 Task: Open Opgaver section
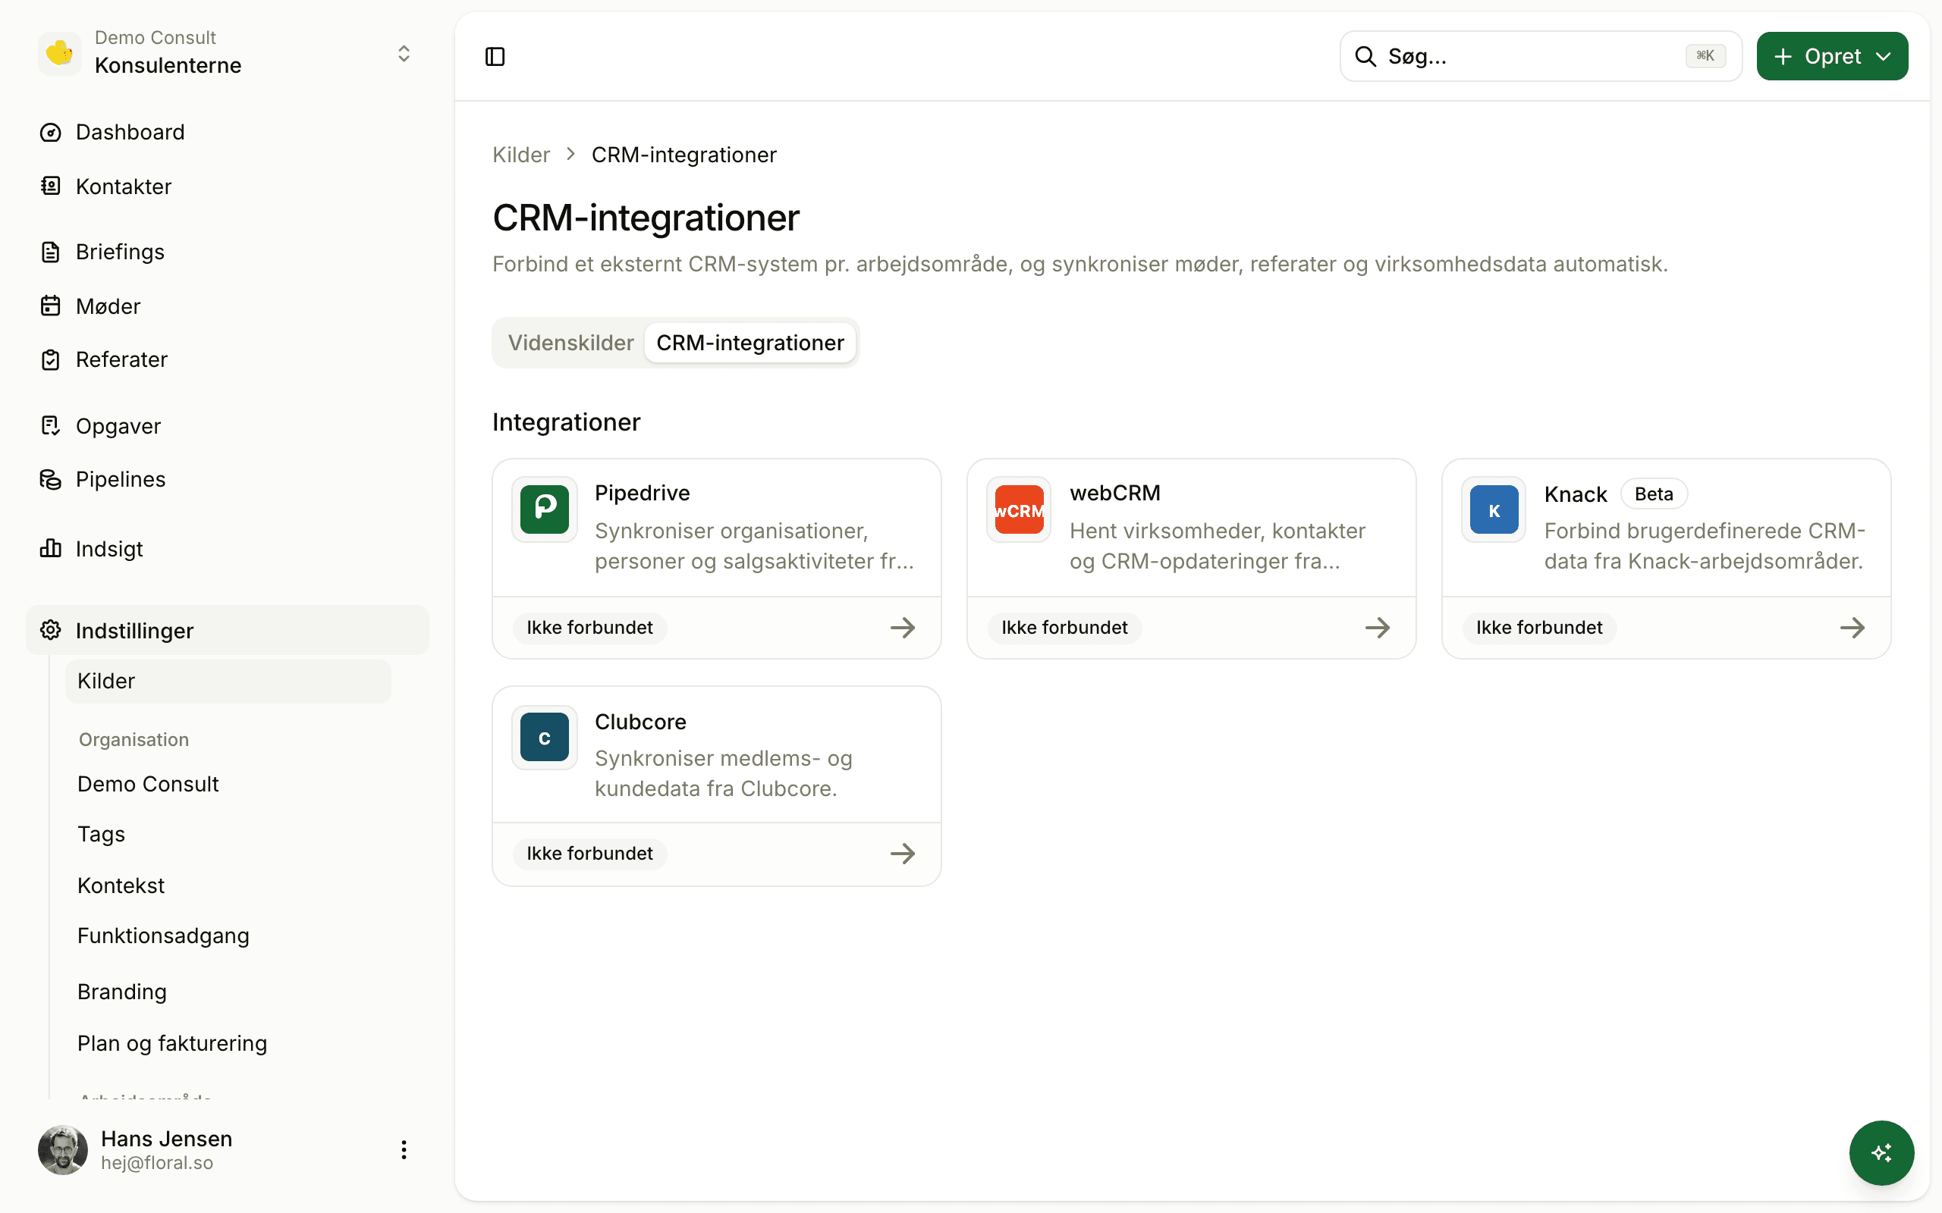click(x=227, y=426)
